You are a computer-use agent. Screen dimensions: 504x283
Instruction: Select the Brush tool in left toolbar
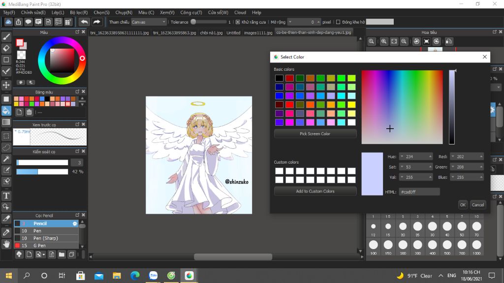(6, 37)
